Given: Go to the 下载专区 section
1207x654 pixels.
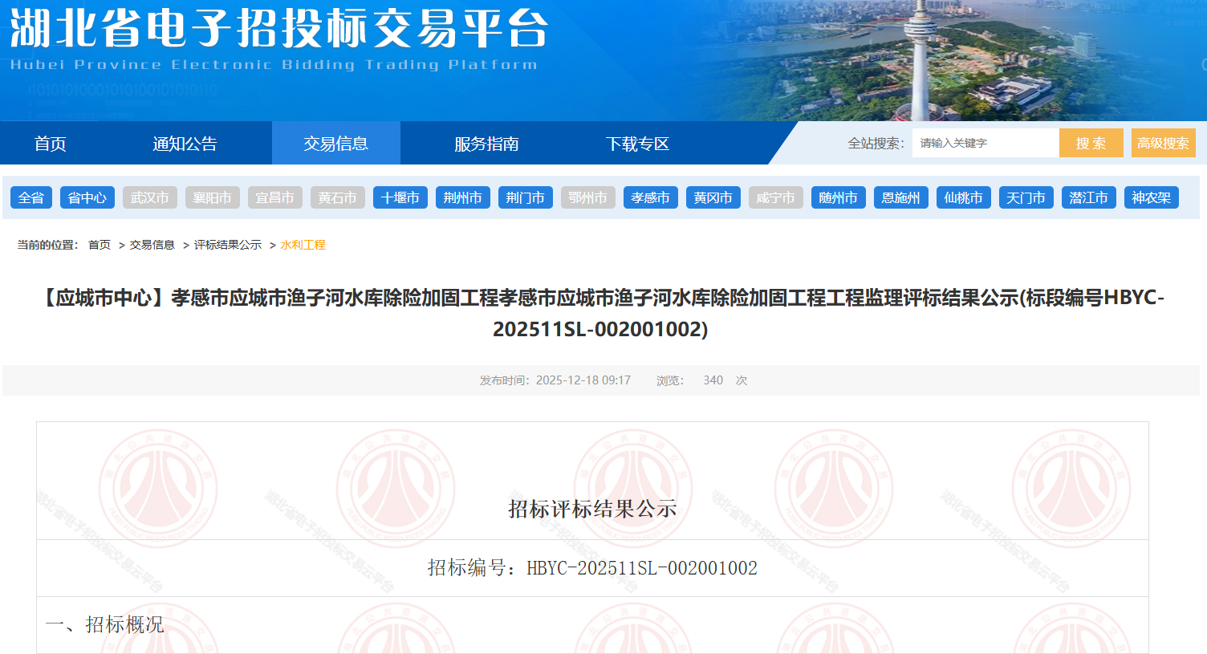Looking at the screenshot, I should point(637,144).
